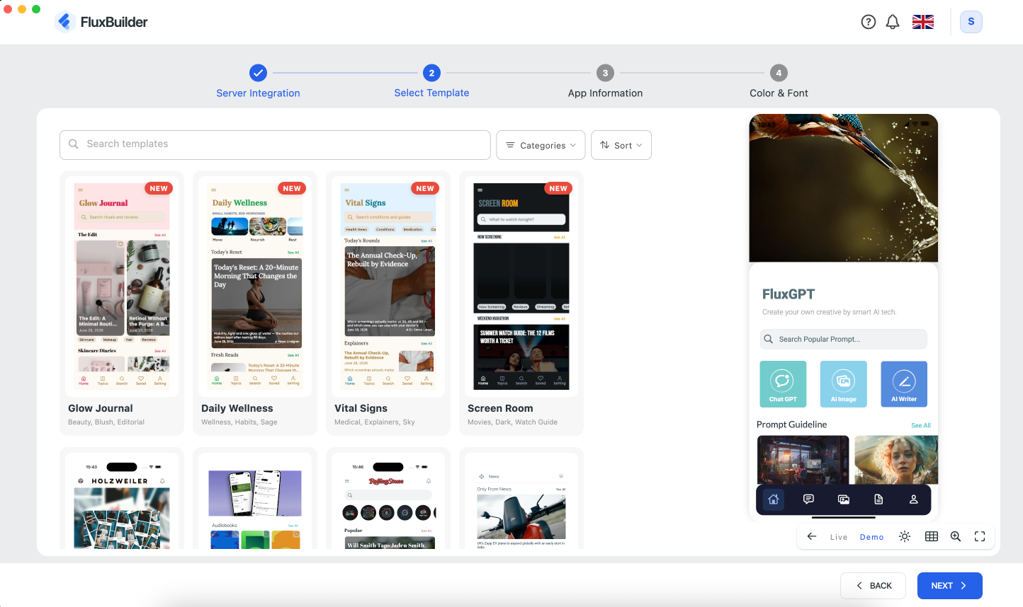Open the blonde woman prompt image in preview
This screenshot has height=607, width=1023.
coord(896,460)
